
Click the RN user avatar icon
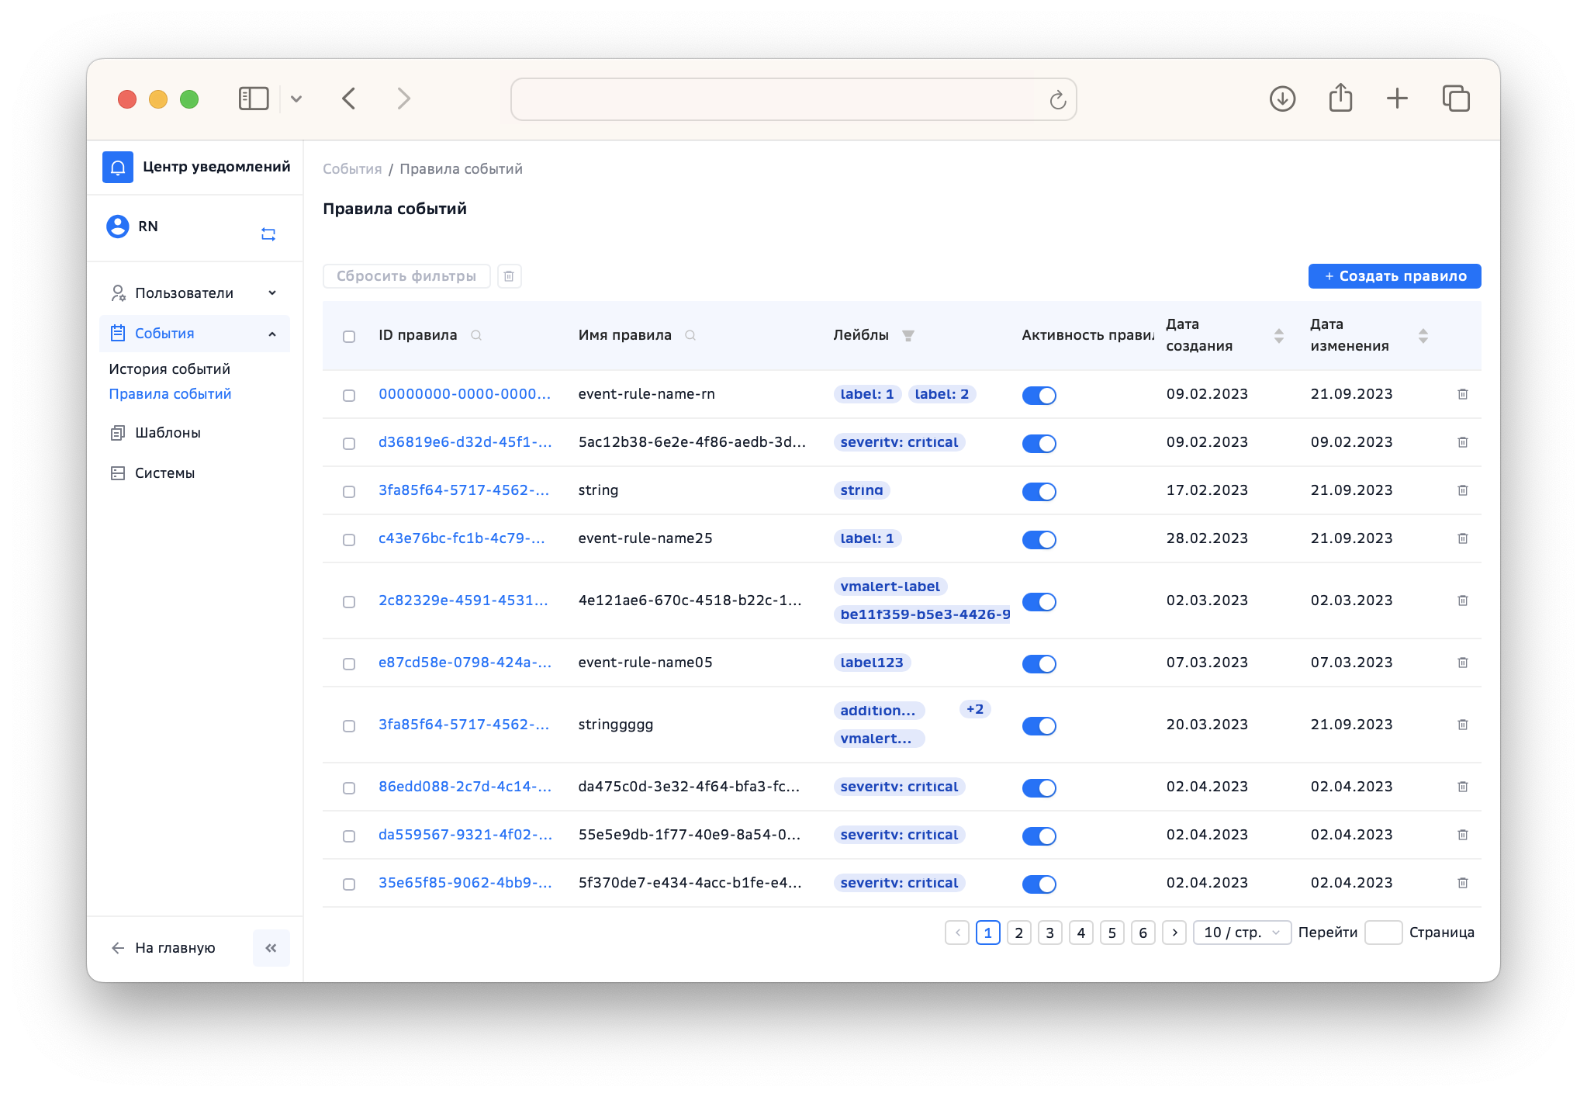tap(118, 226)
